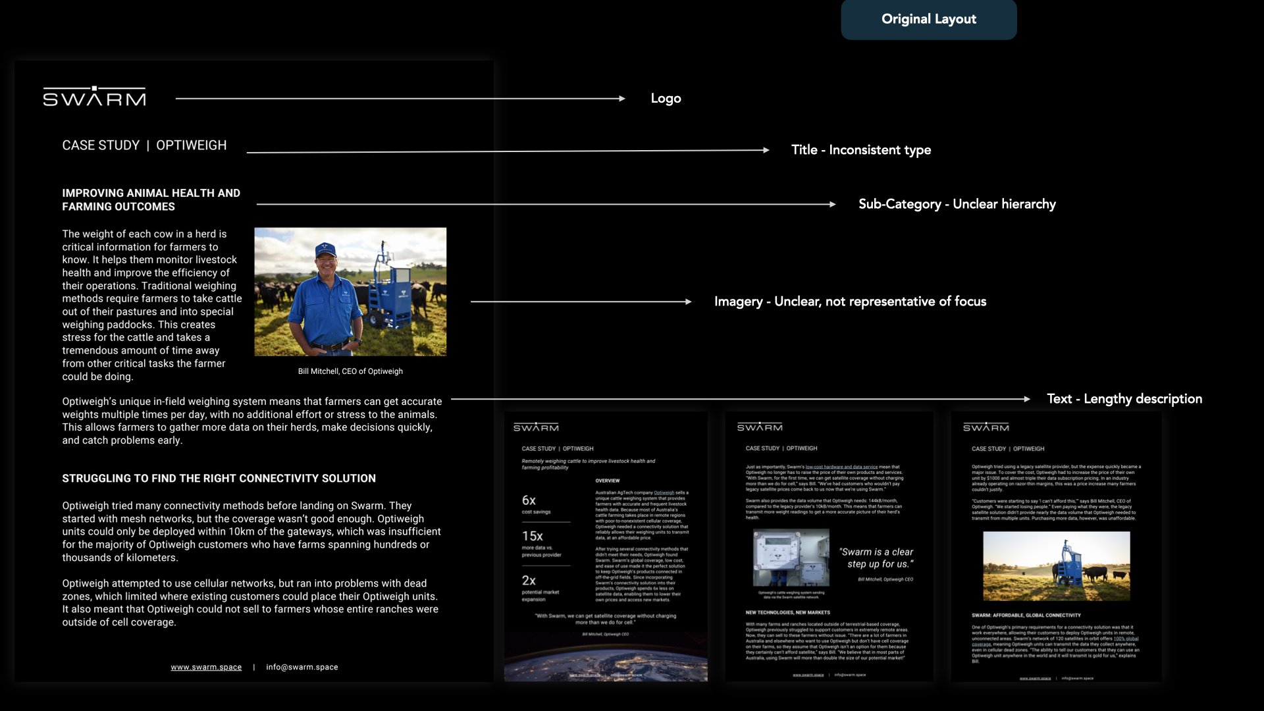Click SWARM logo on the sunrise cattle page
This screenshot has width=1264, height=711.
pyautogui.click(x=986, y=427)
